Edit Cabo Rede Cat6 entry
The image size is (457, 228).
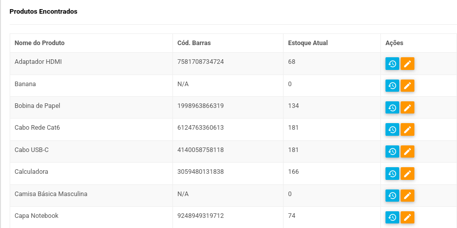(x=407, y=130)
